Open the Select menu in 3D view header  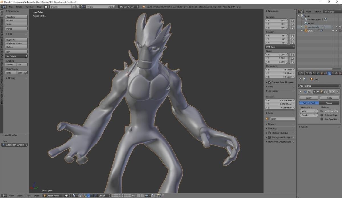pyautogui.click(x=20, y=195)
